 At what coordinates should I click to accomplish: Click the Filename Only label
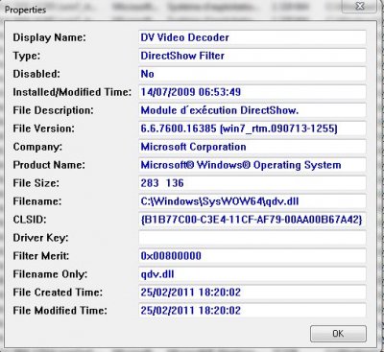(50, 274)
